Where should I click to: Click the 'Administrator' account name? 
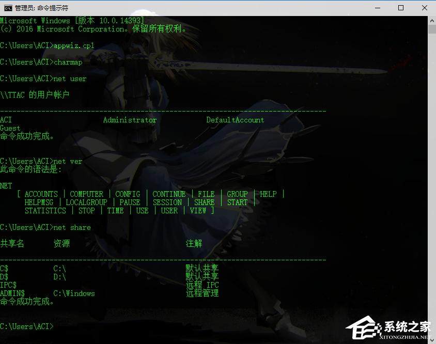coord(130,120)
